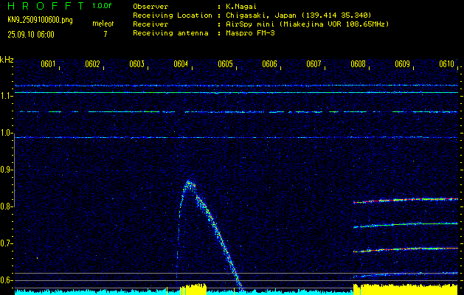Select the observer name K.Nagai
The image size is (464, 295).
[x=243, y=7]
